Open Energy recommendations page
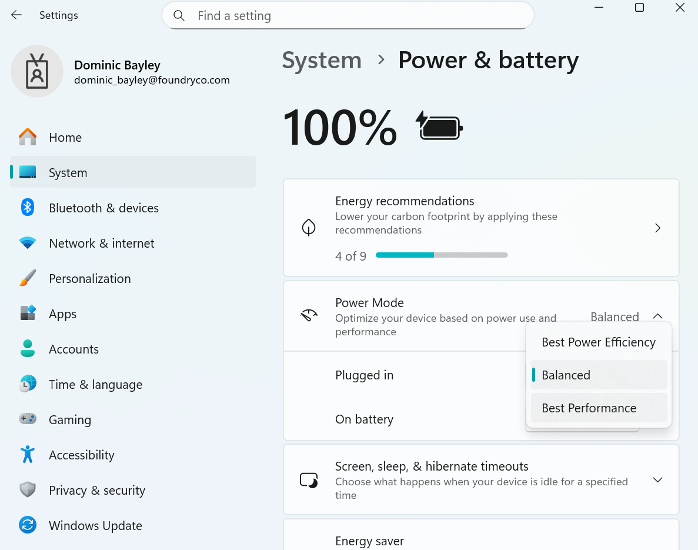 tap(657, 228)
